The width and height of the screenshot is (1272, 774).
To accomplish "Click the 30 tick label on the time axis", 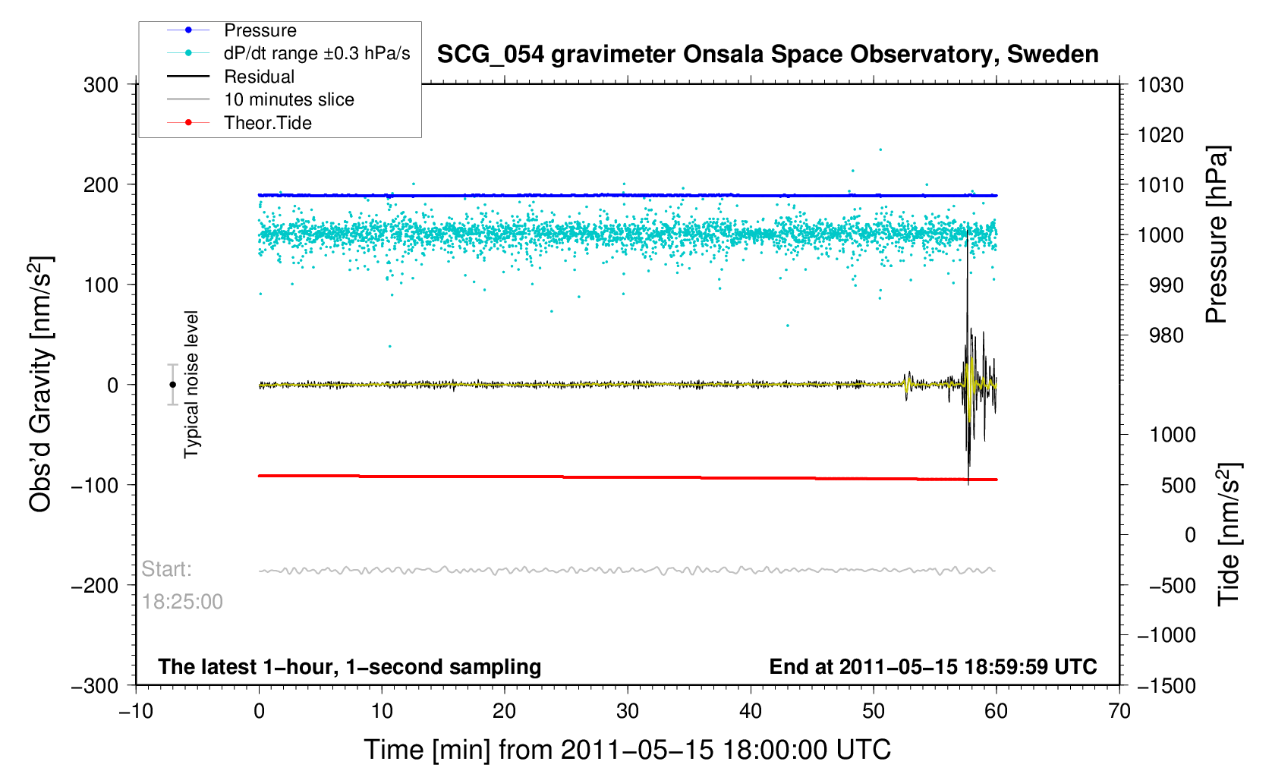I will pos(627,711).
